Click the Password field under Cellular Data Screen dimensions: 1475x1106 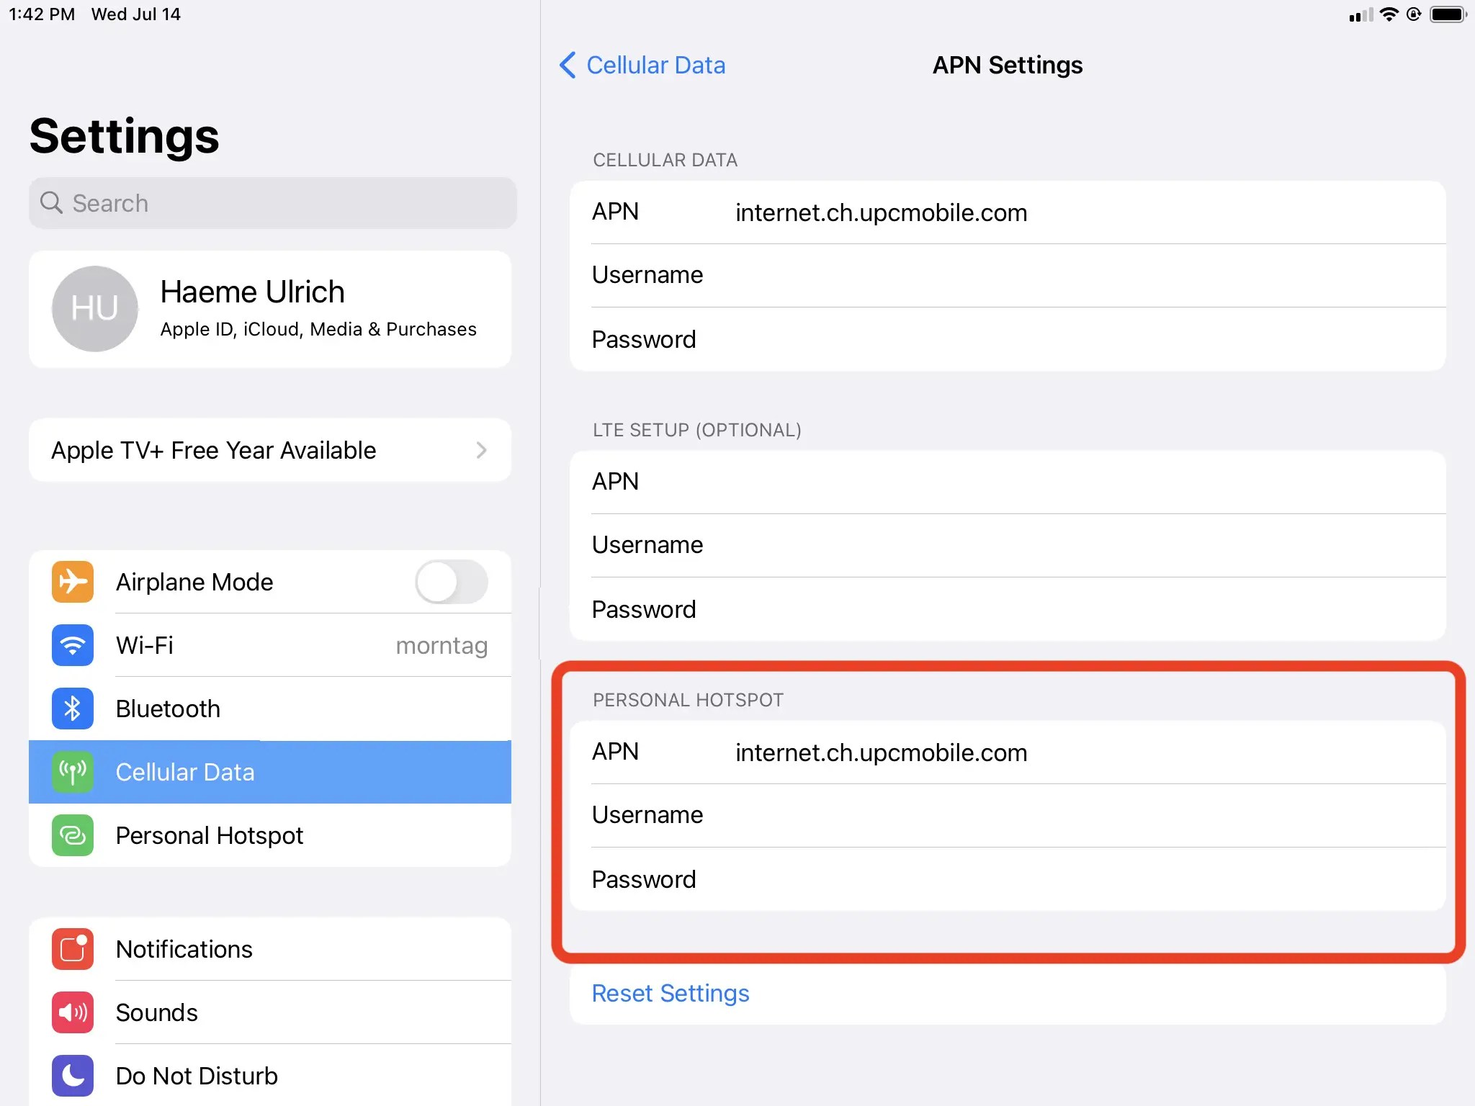click(1008, 339)
